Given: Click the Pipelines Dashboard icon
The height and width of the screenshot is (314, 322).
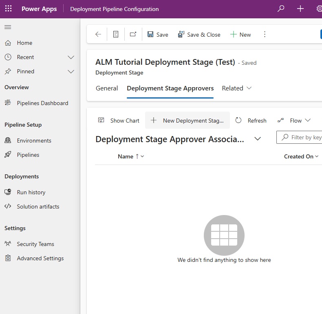Looking at the screenshot, I should pos(8,103).
